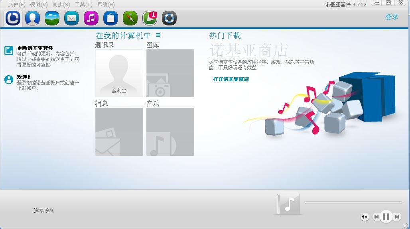
Task: Click the music playback progress slider
Action: pyautogui.click(x=353, y=203)
